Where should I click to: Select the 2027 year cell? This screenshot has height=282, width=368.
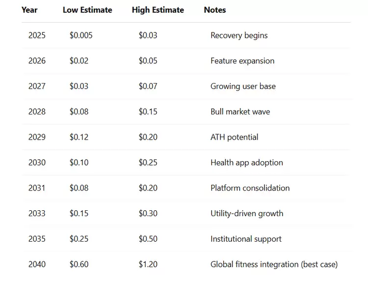pyautogui.click(x=37, y=86)
